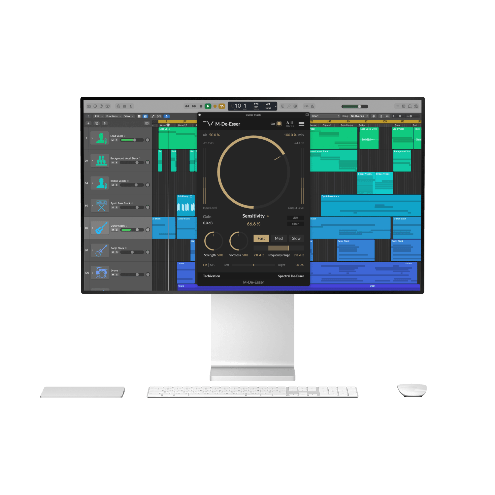Screen dimensions: 495x495
Task: Toggle the M-De-Esser On power button
Action: pyautogui.click(x=279, y=124)
